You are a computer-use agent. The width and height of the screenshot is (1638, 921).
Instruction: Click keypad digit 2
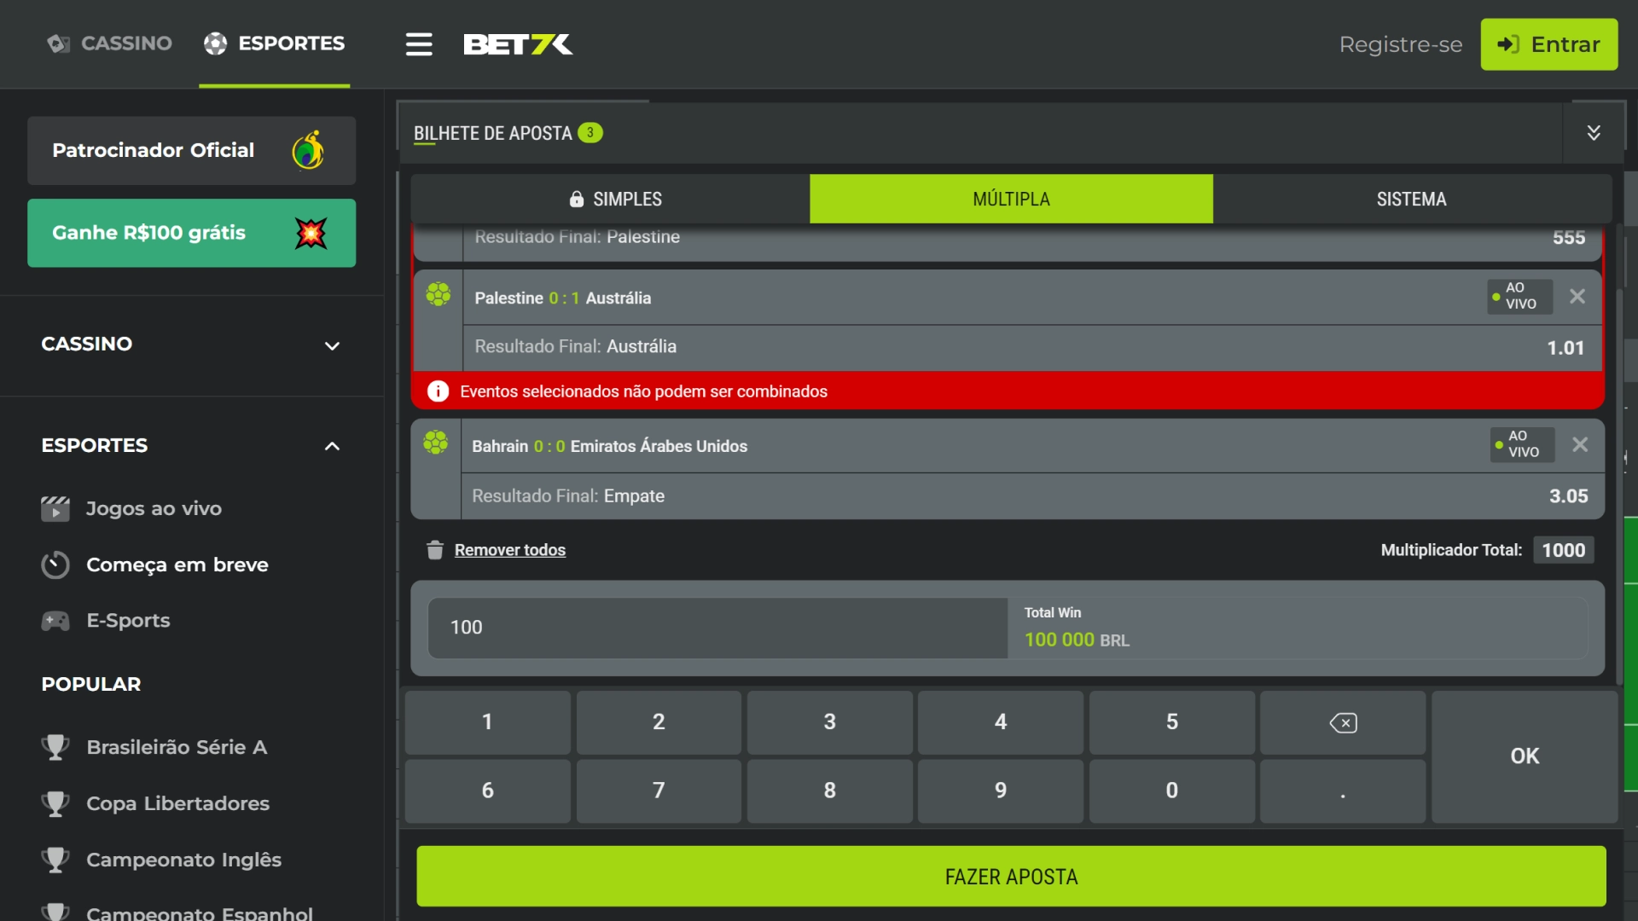pos(659,722)
